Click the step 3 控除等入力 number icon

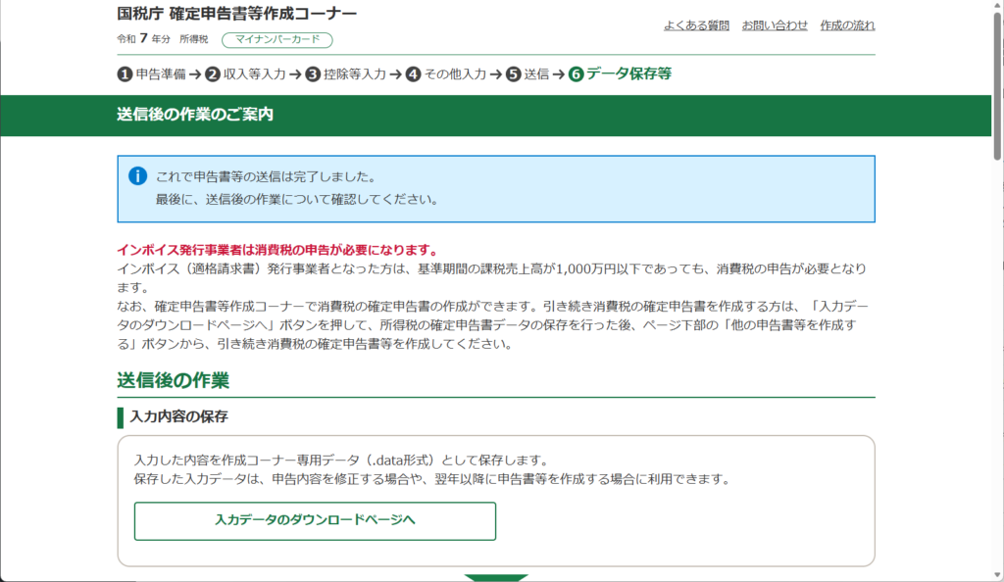313,73
